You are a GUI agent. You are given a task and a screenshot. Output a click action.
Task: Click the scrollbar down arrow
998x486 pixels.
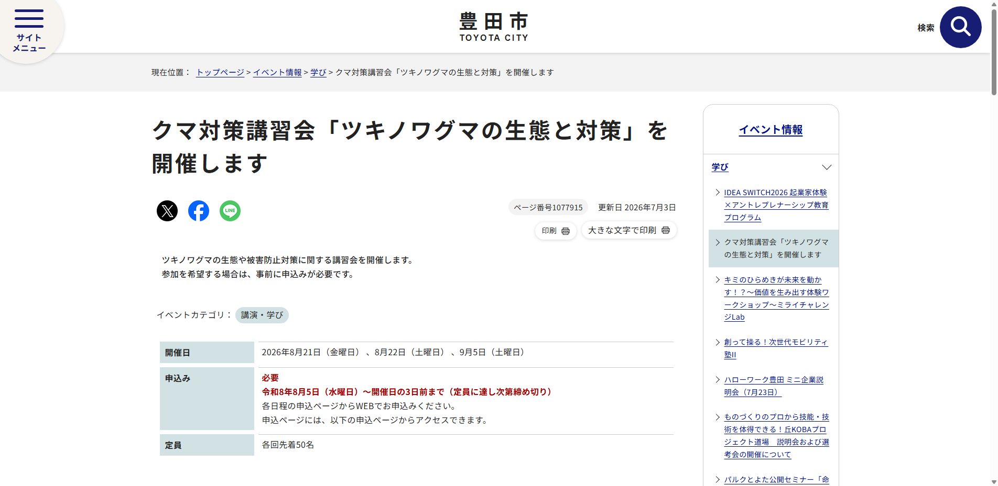click(993, 482)
